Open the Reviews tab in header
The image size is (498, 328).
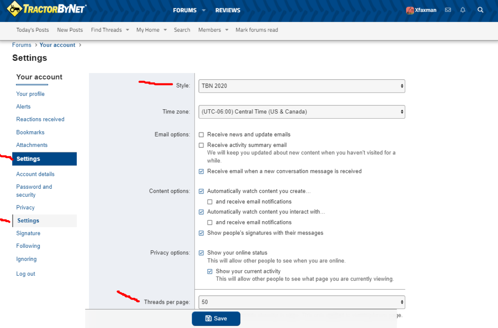227,10
